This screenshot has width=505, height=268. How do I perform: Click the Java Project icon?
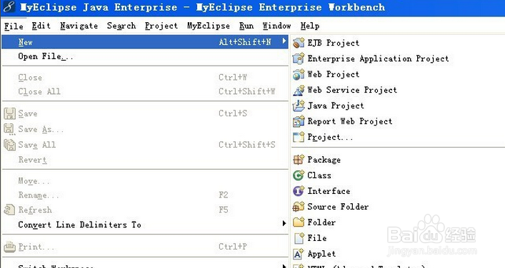[299, 105]
